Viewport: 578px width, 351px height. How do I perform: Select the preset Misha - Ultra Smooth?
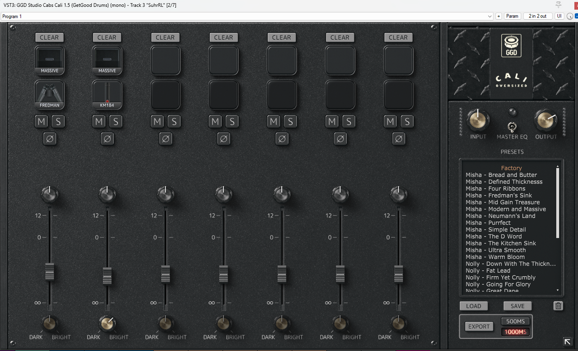coord(496,250)
